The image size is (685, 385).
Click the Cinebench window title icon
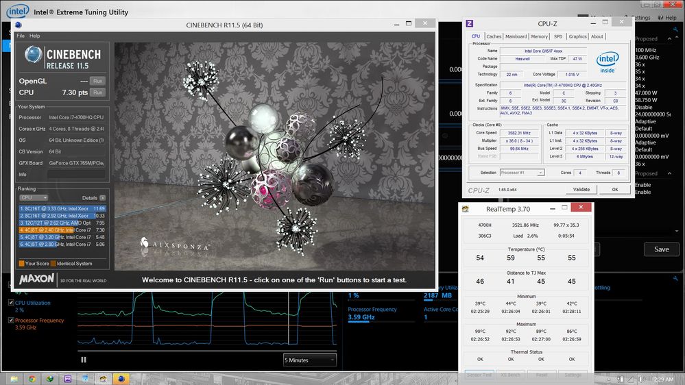[19, 25]
